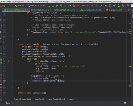This screenshot has width=133, height=106.
Task: Click the done() breadcrumb
Action: 72,99
